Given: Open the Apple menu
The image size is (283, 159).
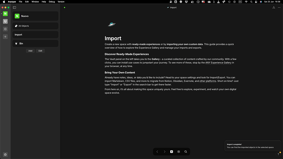Looking at the screenshot, I should pyautogui.click(x=4, y=2).
